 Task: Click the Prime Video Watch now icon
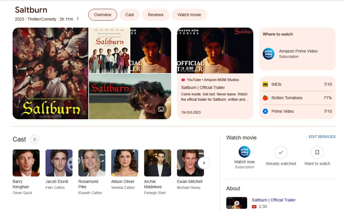(x=245, y=152)
